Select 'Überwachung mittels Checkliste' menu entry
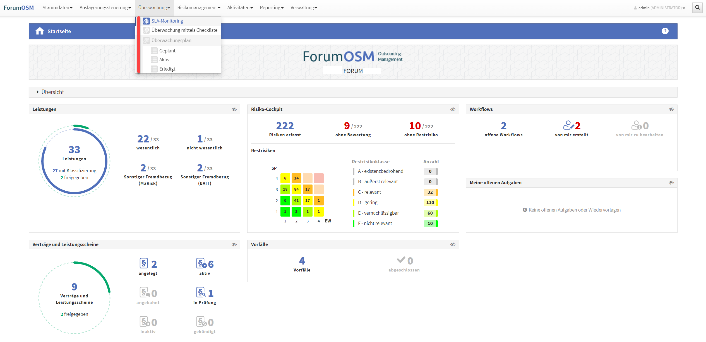The width and height of the screenshot is (706, 342). click(184, 30)
